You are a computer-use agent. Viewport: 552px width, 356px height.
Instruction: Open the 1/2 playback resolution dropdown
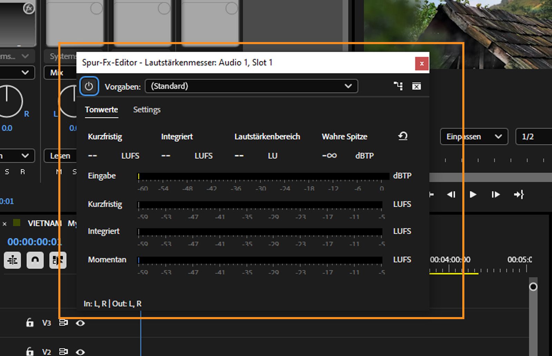tap(534, 136)
